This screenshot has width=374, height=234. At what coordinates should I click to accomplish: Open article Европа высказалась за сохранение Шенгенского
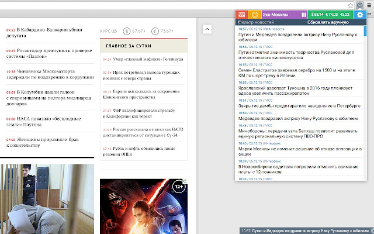(x=141, y=94)
